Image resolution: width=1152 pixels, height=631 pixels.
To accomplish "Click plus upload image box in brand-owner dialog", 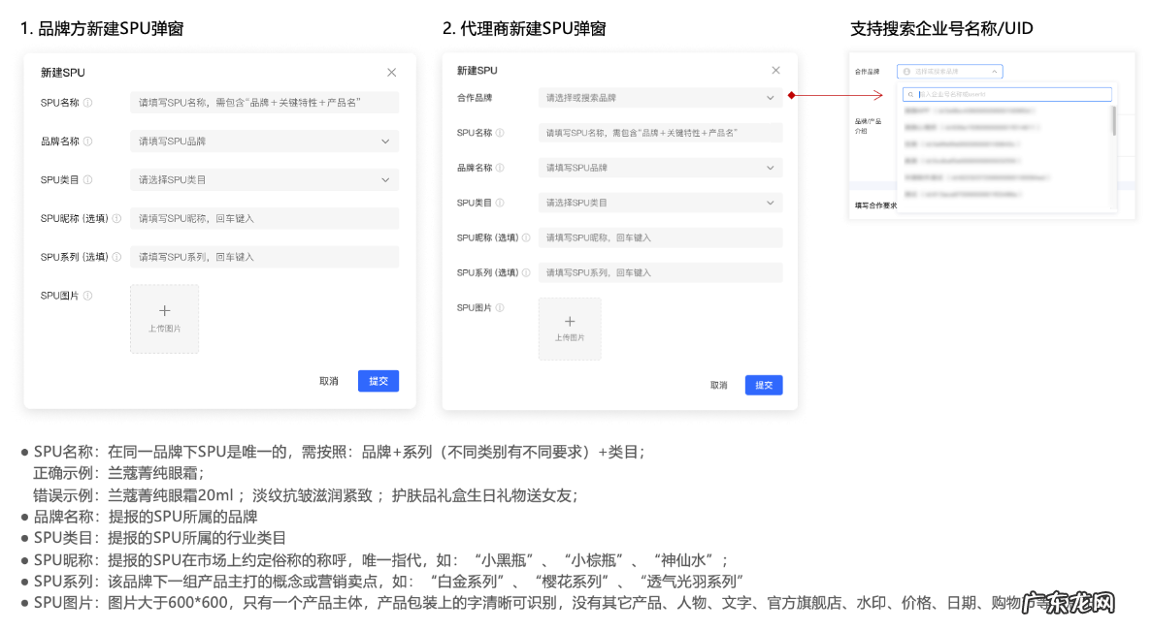I will pos(164,318).
